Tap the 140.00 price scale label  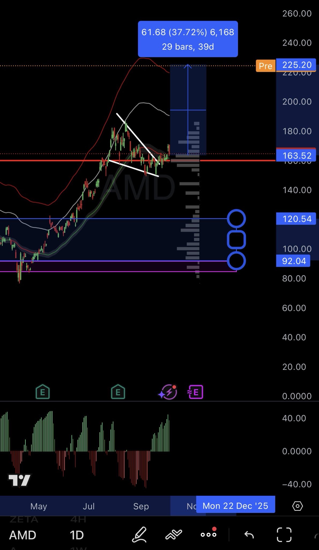[297, 190]
